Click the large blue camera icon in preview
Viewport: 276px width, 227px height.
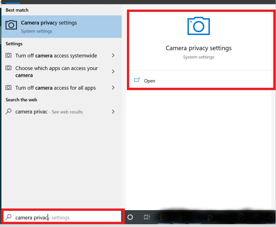pos(198,26)
